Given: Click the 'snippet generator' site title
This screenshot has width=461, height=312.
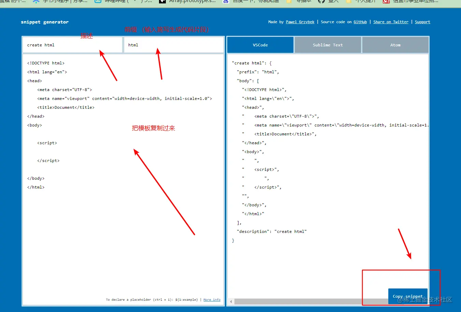Looking at the screenshot, I should click(x=45, y=22).
